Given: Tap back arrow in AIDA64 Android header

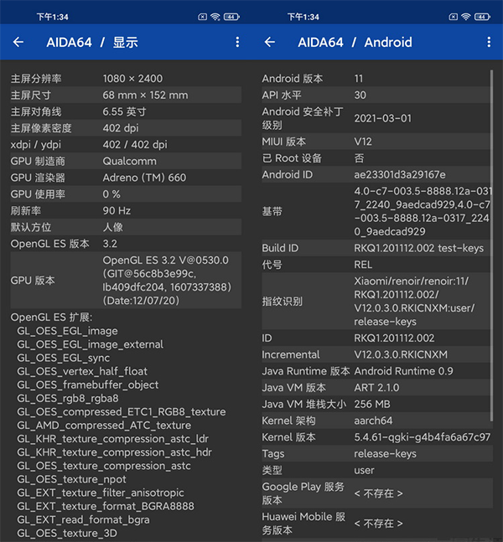Looking at the screenshot, I should click(270, 42).
